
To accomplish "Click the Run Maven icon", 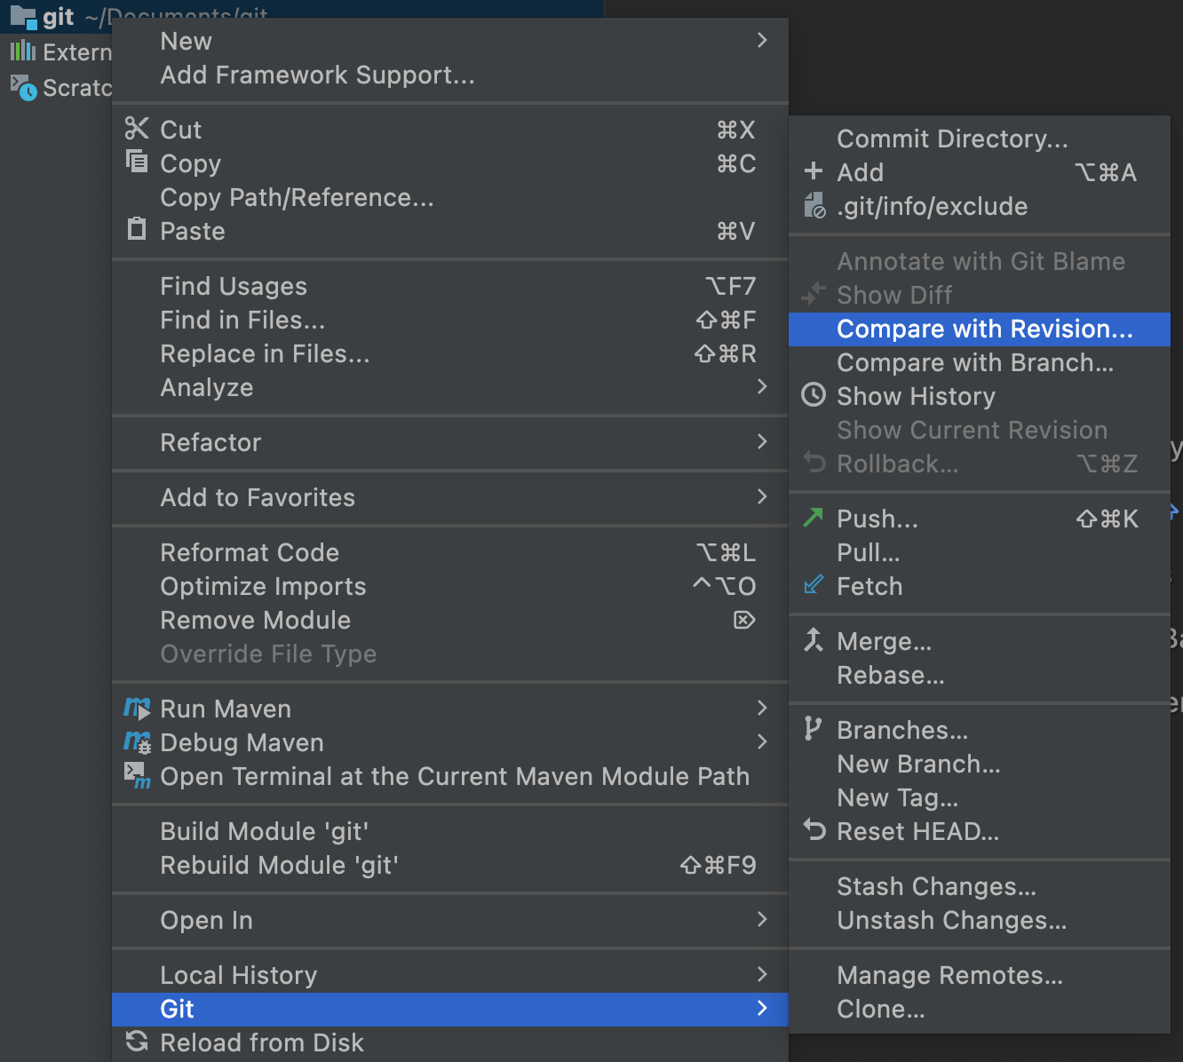I will [137, 709].
